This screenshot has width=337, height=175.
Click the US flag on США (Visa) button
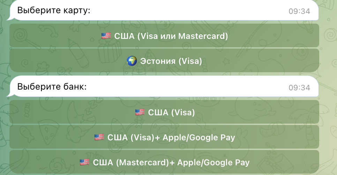tap(140, 112)
